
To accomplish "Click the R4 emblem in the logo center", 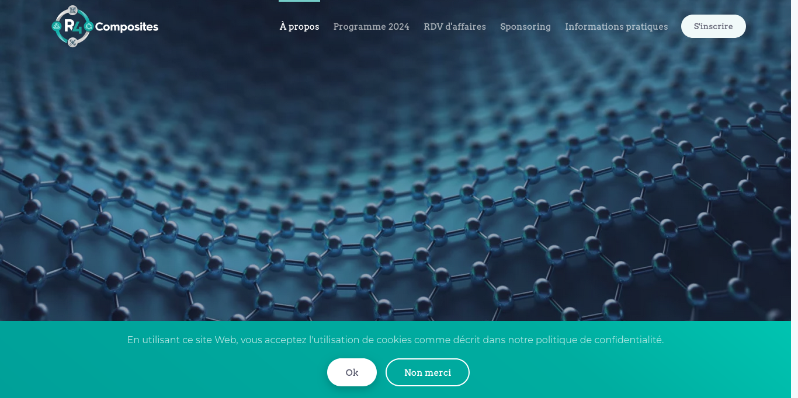I will tap(72, 26).
